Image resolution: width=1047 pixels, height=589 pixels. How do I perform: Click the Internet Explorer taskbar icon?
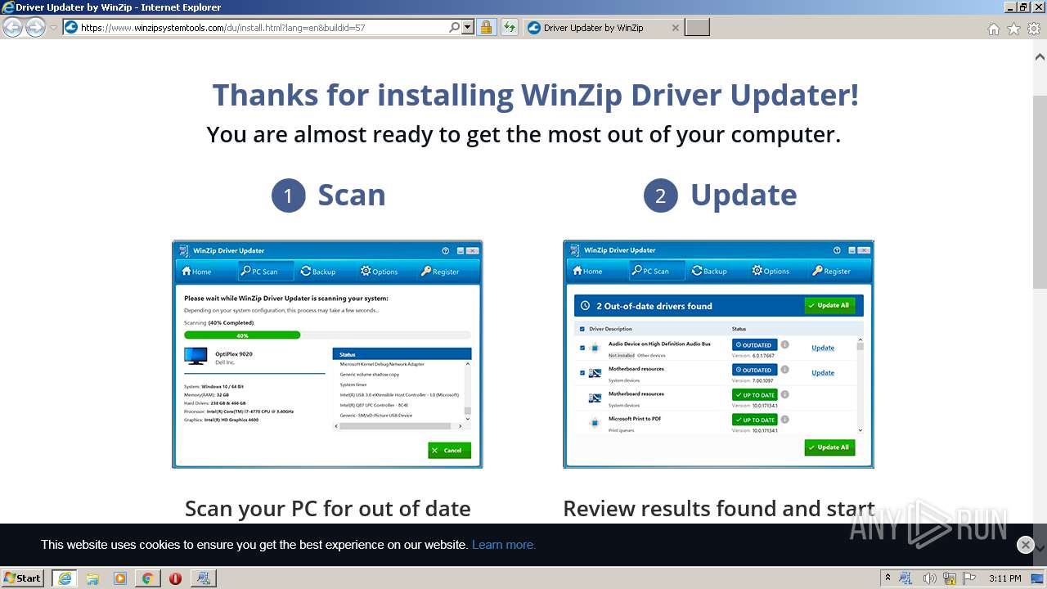(64, 578)
